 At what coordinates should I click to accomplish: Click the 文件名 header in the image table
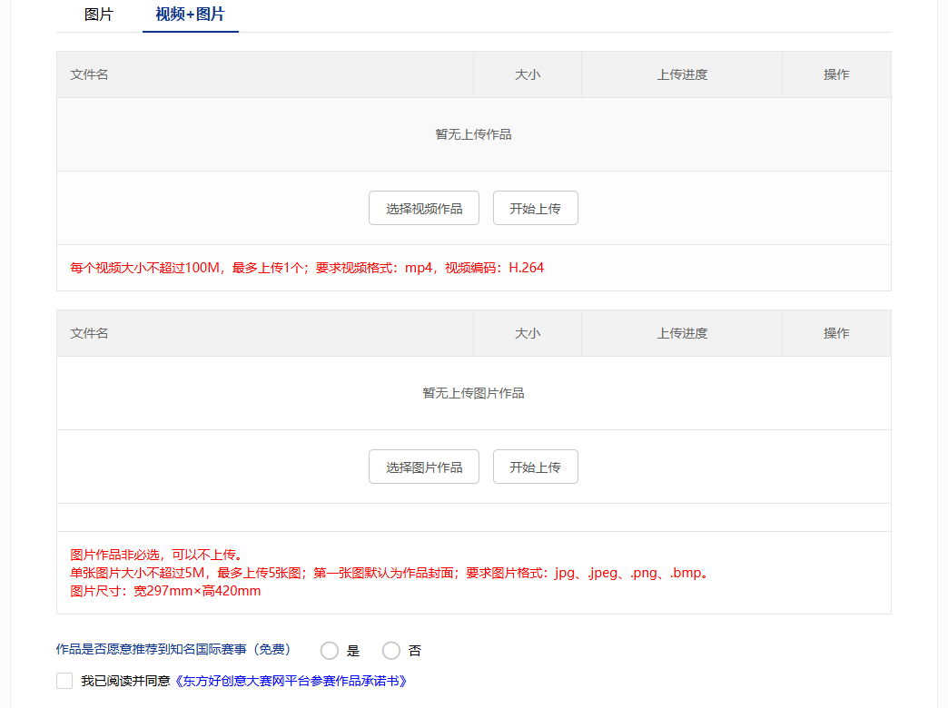click(88, 333)
